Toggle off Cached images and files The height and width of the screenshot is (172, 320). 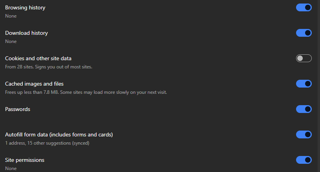(304, 84)
